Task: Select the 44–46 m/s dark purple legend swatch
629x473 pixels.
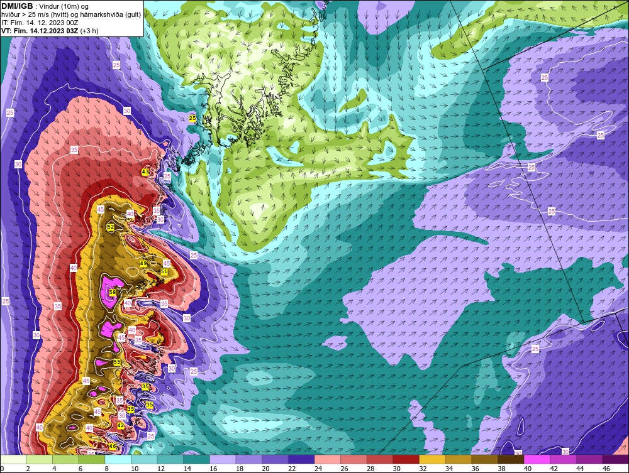Action: click(x=590, y=459)
